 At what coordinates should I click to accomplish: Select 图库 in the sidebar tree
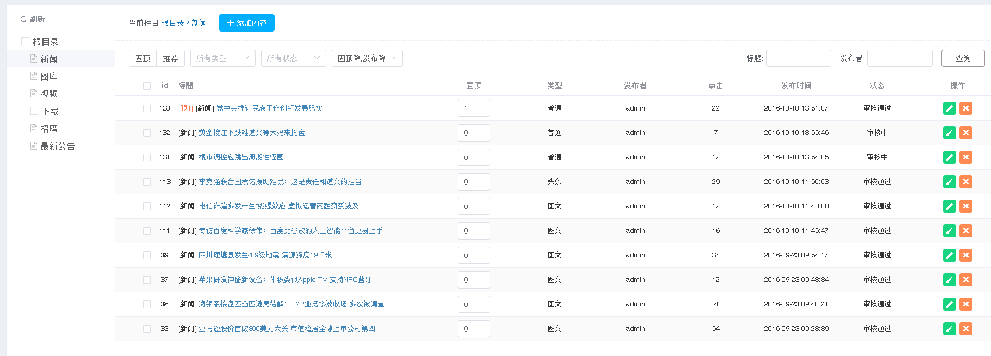tap(48, 77)
